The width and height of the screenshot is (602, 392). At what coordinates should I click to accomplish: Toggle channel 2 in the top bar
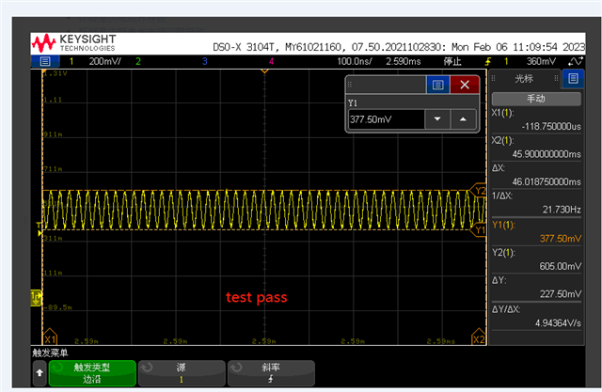(137, 61)
